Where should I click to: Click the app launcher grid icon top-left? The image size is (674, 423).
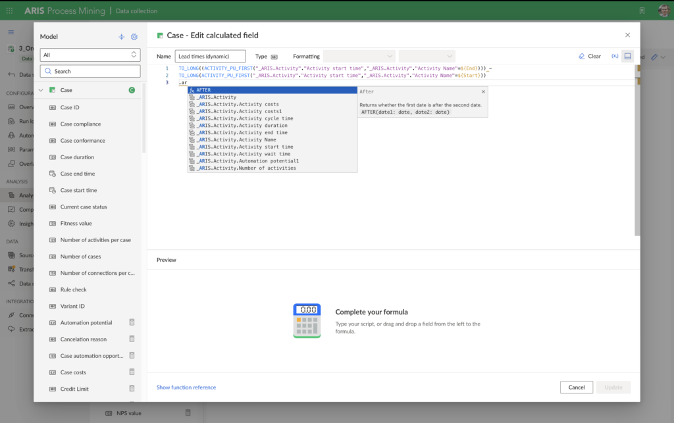click(9, 9)
